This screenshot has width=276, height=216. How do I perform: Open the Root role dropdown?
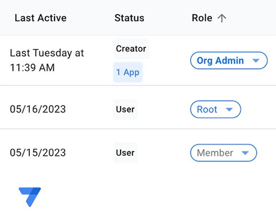click(215, 109)
